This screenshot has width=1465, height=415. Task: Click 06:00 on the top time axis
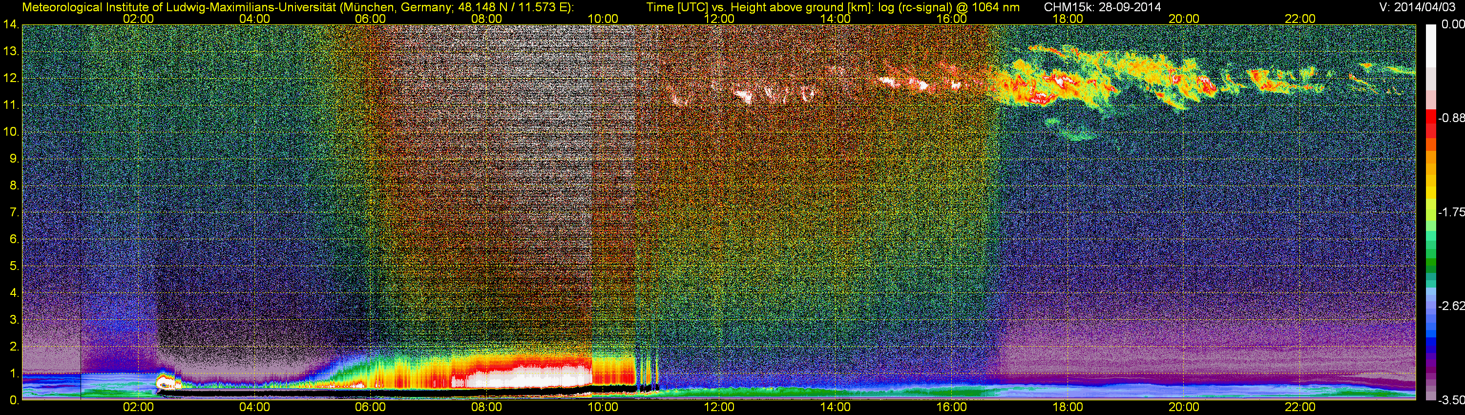point(370,19)
